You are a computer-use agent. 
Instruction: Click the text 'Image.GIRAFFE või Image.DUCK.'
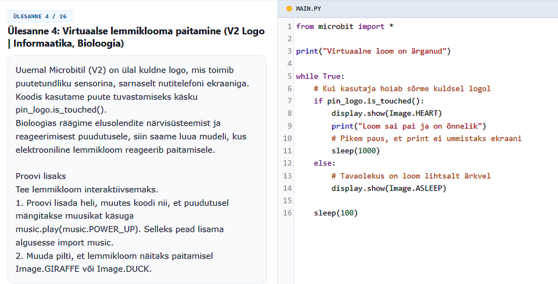(84, 269)
